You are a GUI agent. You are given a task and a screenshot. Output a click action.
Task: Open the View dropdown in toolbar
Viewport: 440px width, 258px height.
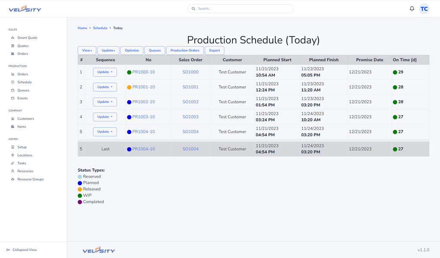[x=87, y=51]
